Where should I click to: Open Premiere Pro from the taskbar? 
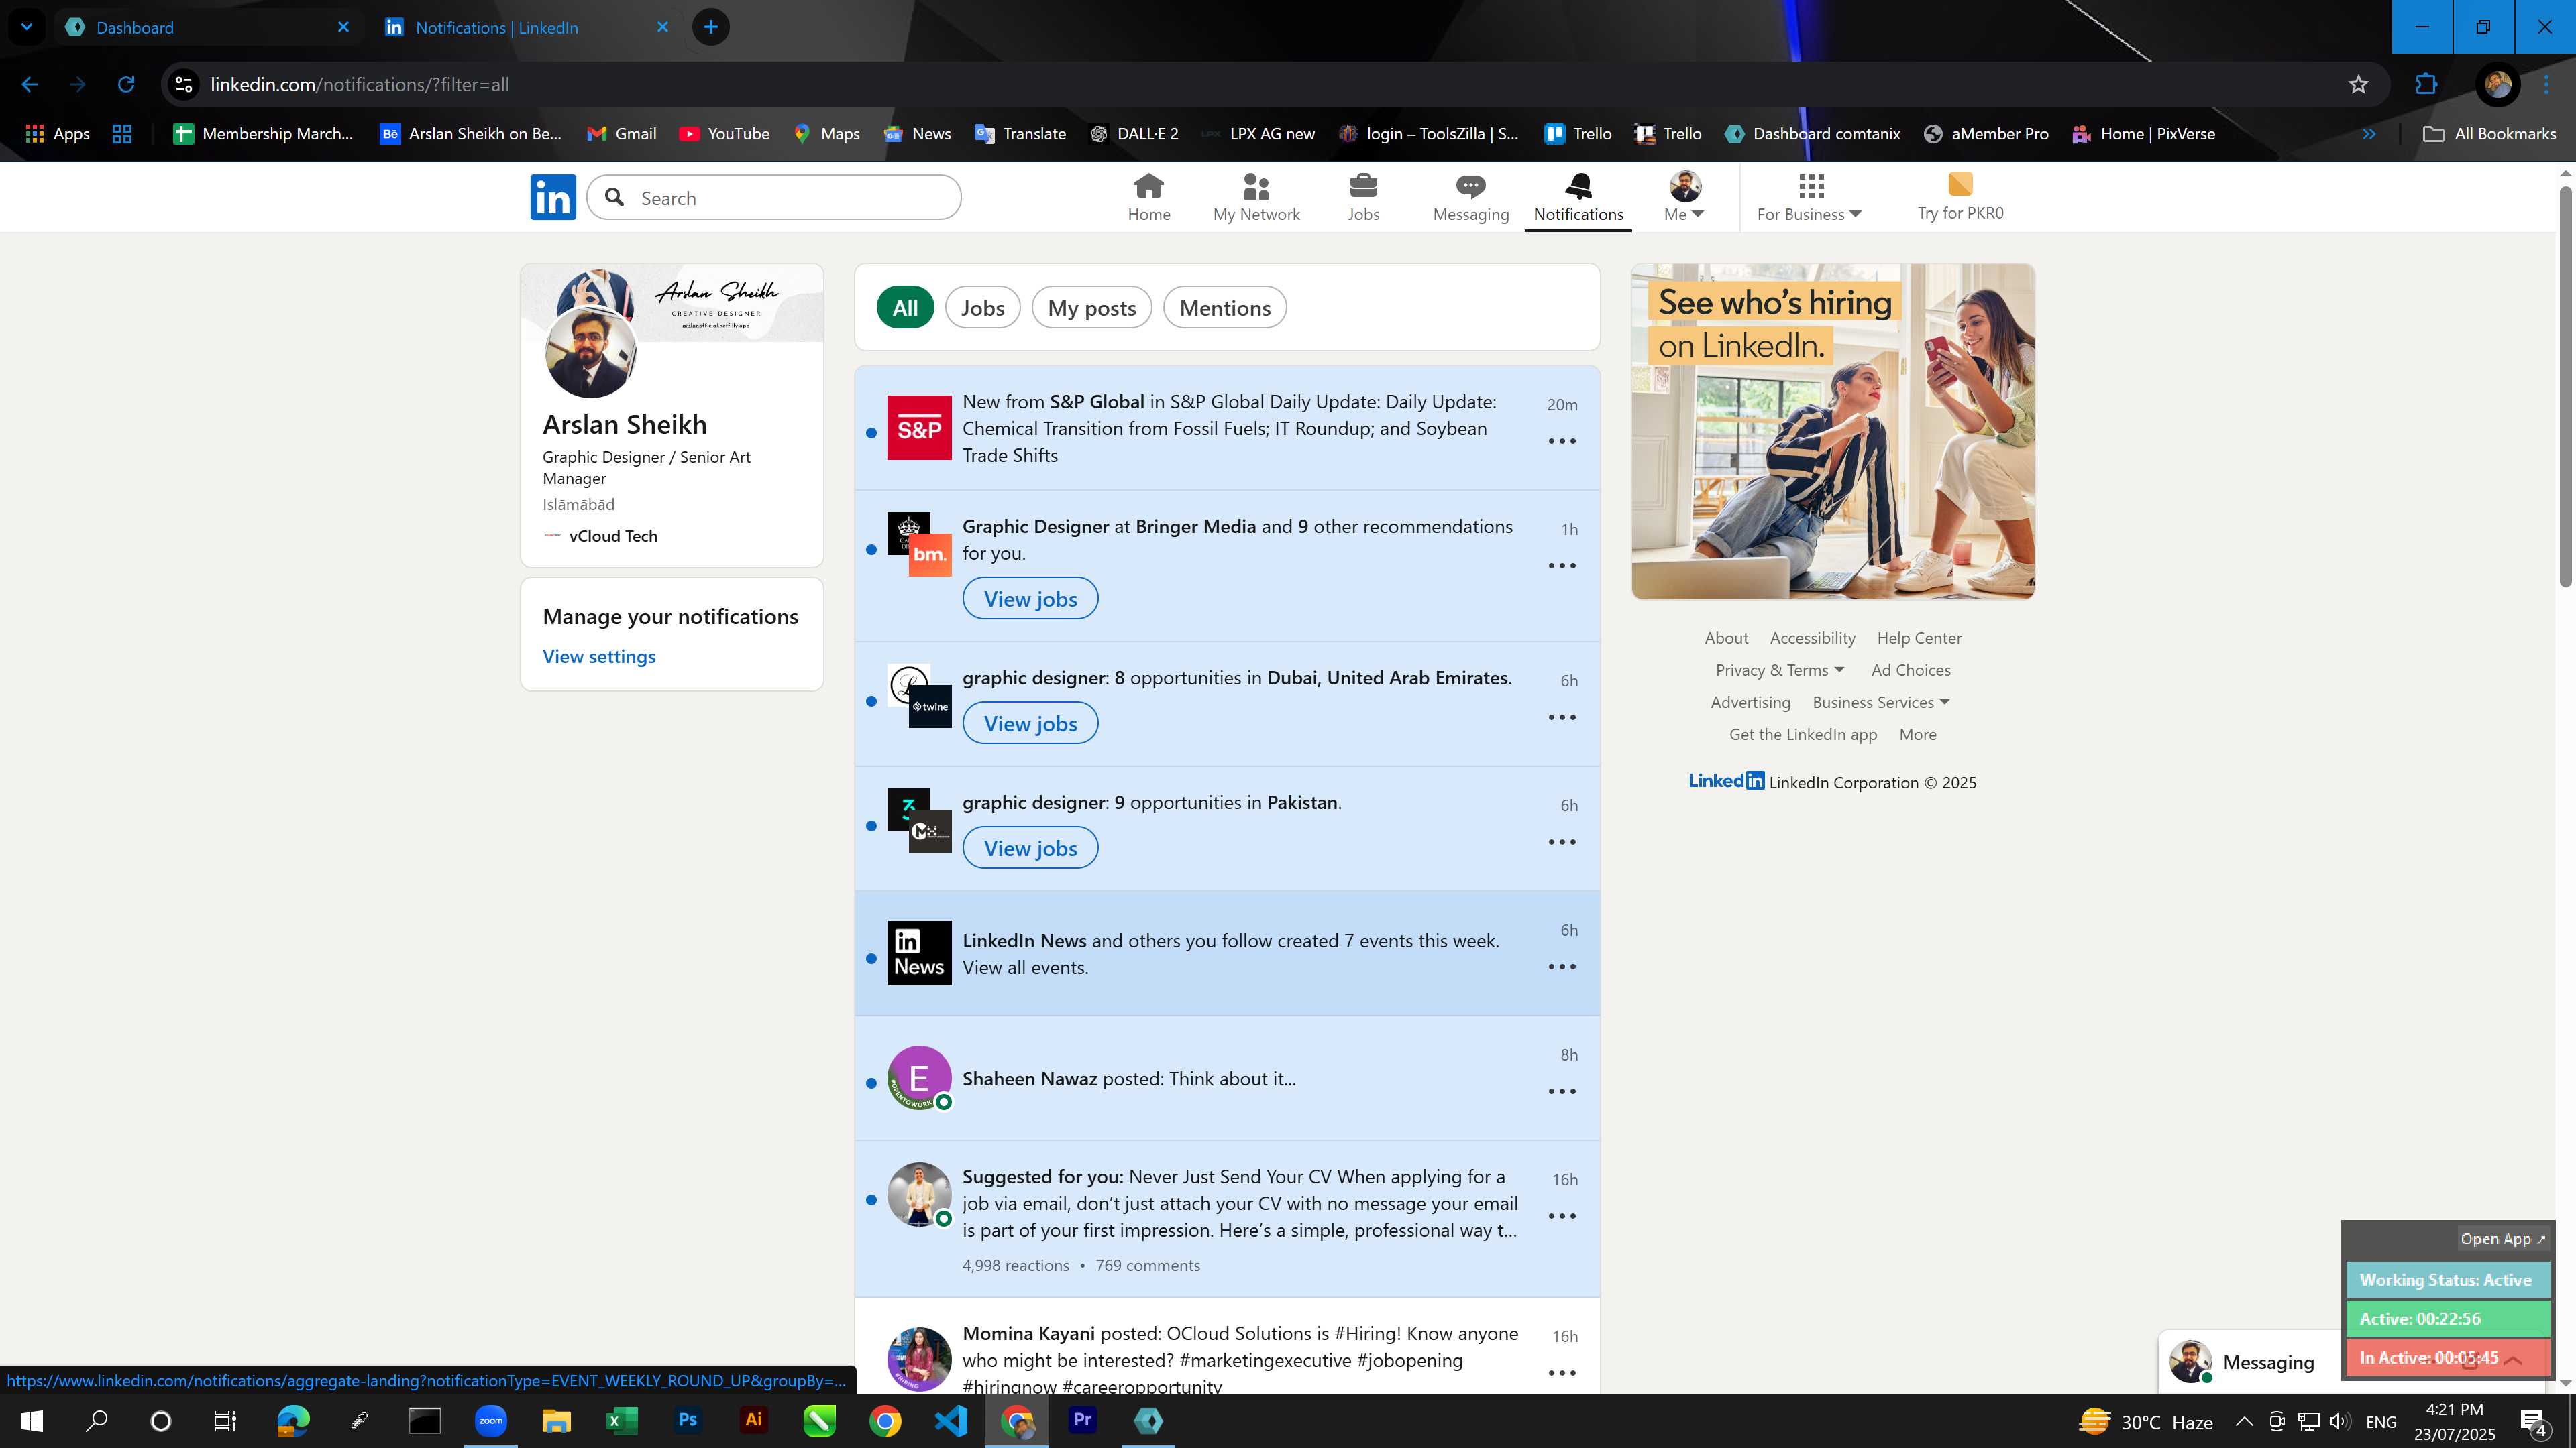pyautogui.click(x=1082, y=1420)
